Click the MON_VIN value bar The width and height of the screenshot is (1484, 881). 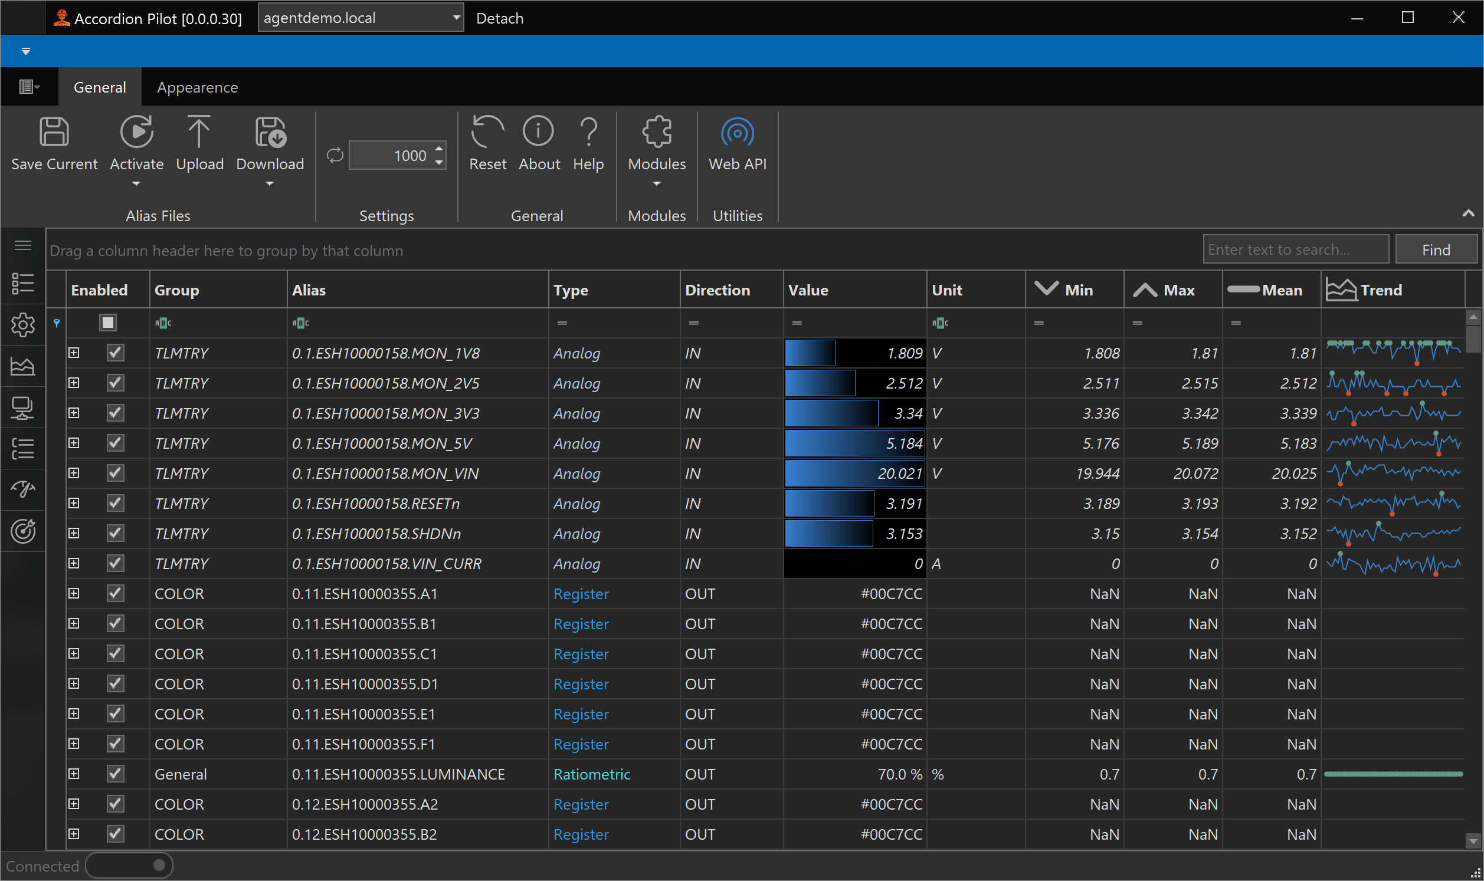(x=854, y=474)
